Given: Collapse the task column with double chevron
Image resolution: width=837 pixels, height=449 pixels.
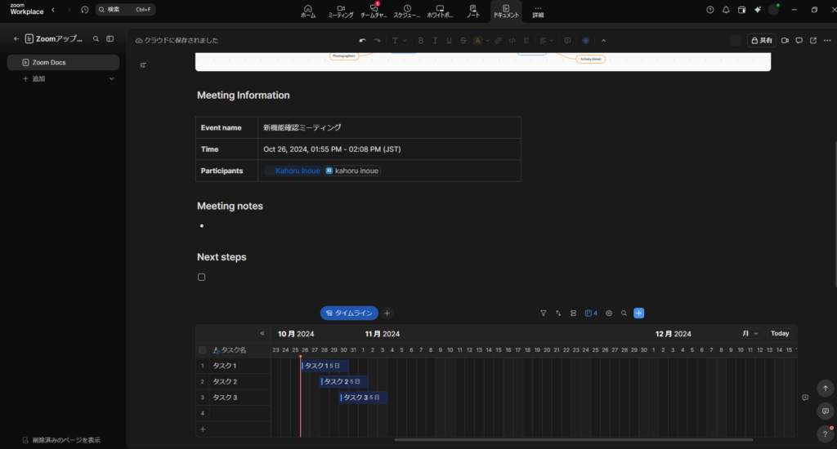Looking at the screenshot, I should 262,333.
